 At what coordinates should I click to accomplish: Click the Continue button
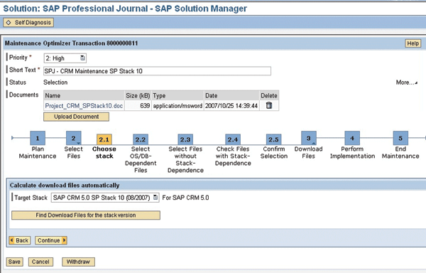(x=51, y=240)
